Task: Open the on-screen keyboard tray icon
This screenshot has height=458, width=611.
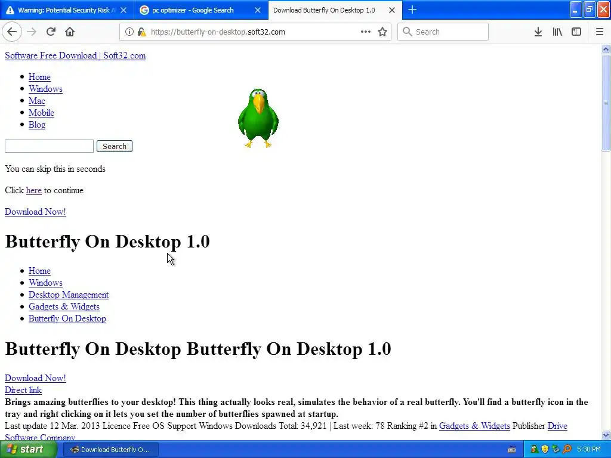Action: (511, 450)
